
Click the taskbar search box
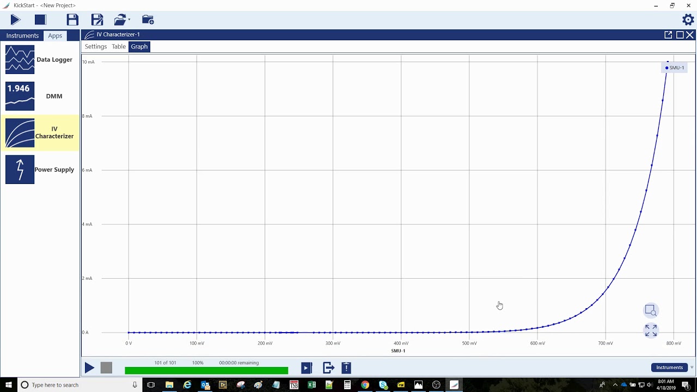click(x=80, y=385)
